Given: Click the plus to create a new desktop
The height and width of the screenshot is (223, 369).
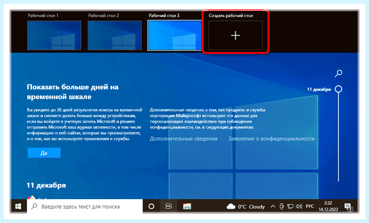Looking at the screenshot, I should tap(236, 36).
